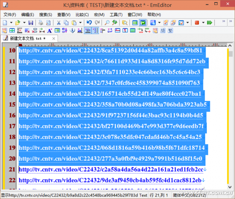The height and width of the screenshot is (199, 235).
Task: Open the 窗口(W) menu
Action: [135, 15]
